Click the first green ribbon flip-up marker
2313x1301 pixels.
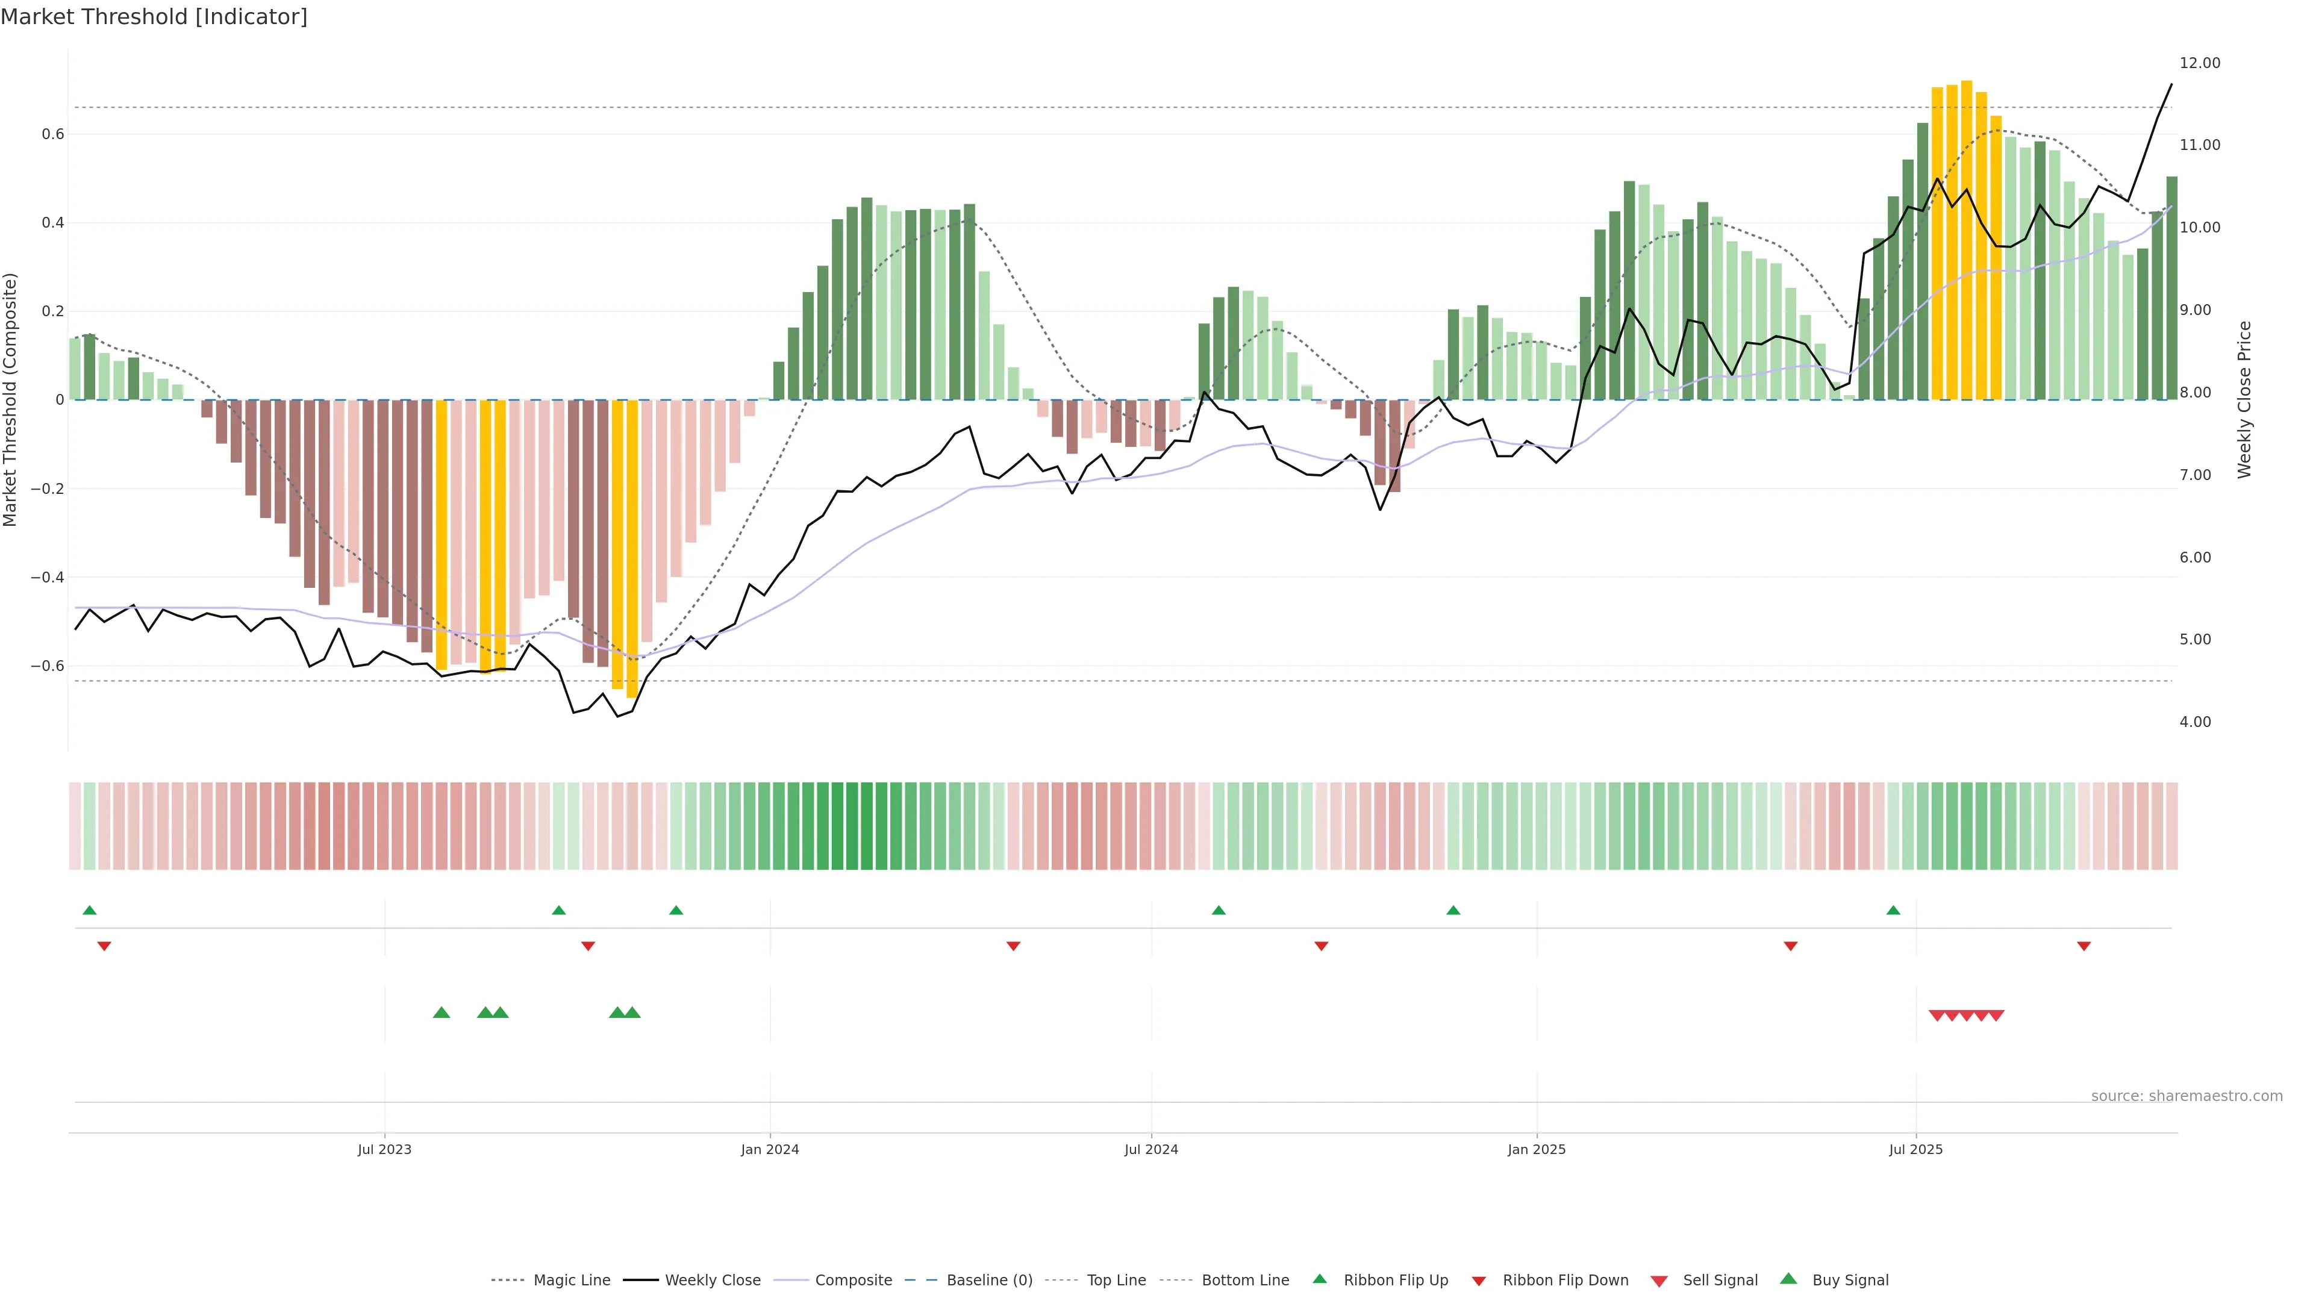(x=90, y=911)
